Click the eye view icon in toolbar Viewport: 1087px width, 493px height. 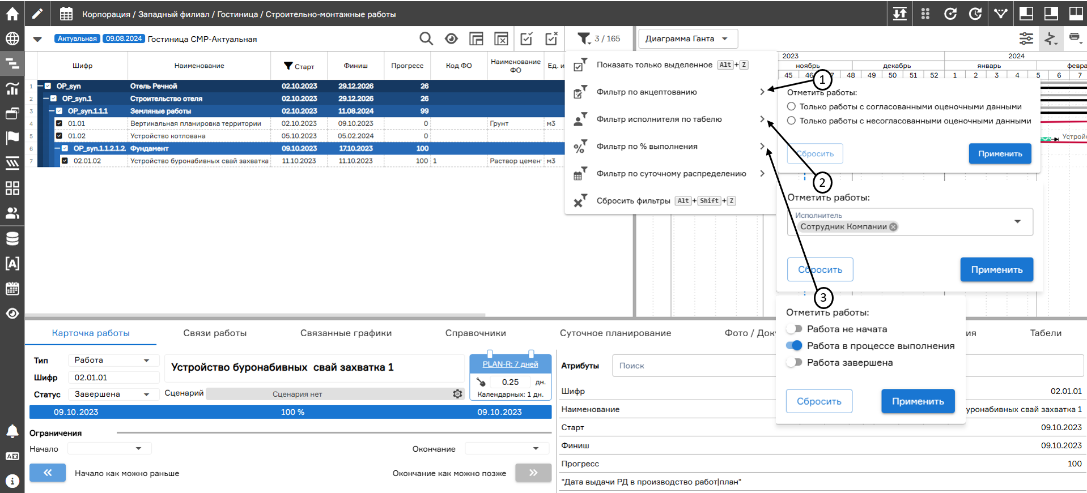[x=451, y=38]
